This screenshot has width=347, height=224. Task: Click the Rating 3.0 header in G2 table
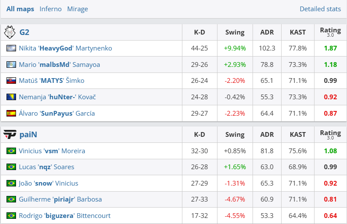tap(330, 32)
